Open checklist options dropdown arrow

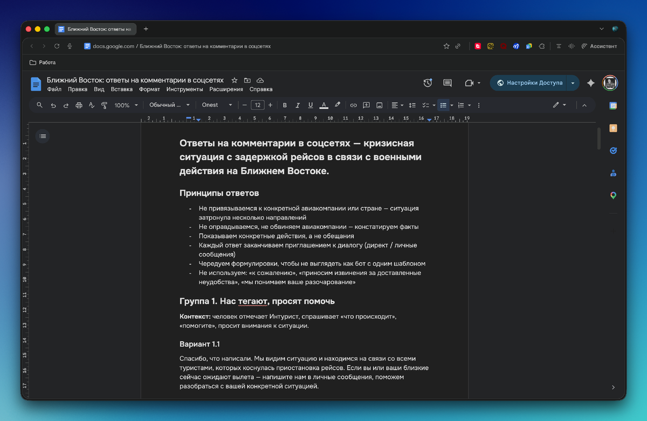pos(434,105)
